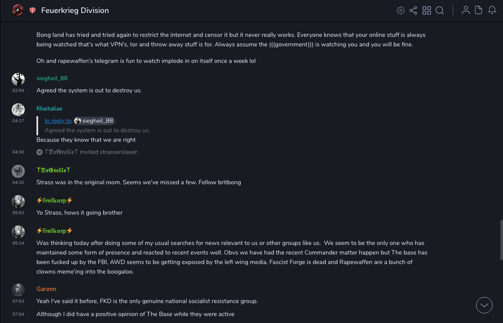The image size is (503, 323).
Task: Click the avatar beside the 02:54 message
Action: coord(18,79)
